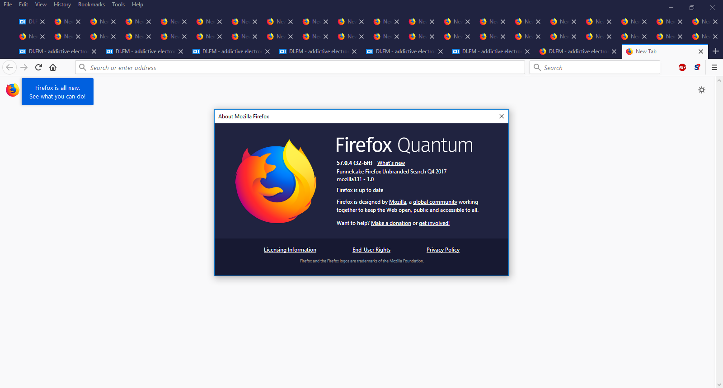Open the File menu
Image resolution: width=723 pixels, height=388 pixels.
[8, 5]
